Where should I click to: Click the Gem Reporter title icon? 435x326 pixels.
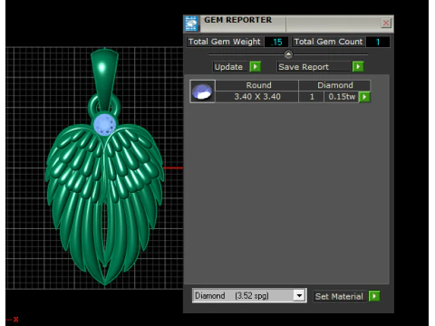[191, 24]
